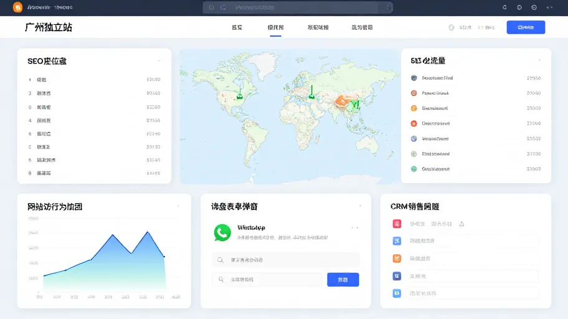Click the teal-green icon in traffic list's last row
The image size is (568, 319).
pos(414,169)
